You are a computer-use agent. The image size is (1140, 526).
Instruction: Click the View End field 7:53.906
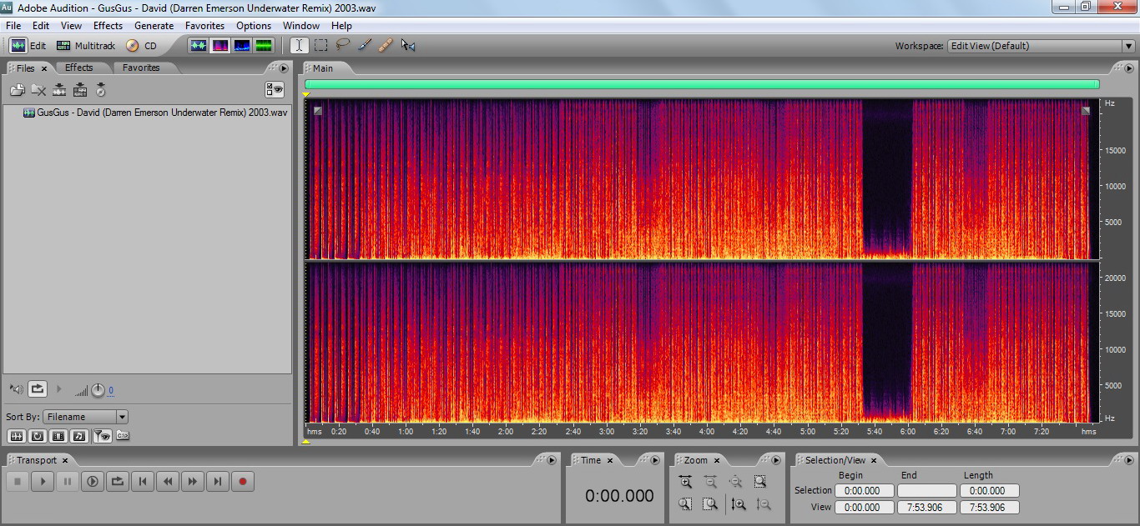[x=926, y=507]
